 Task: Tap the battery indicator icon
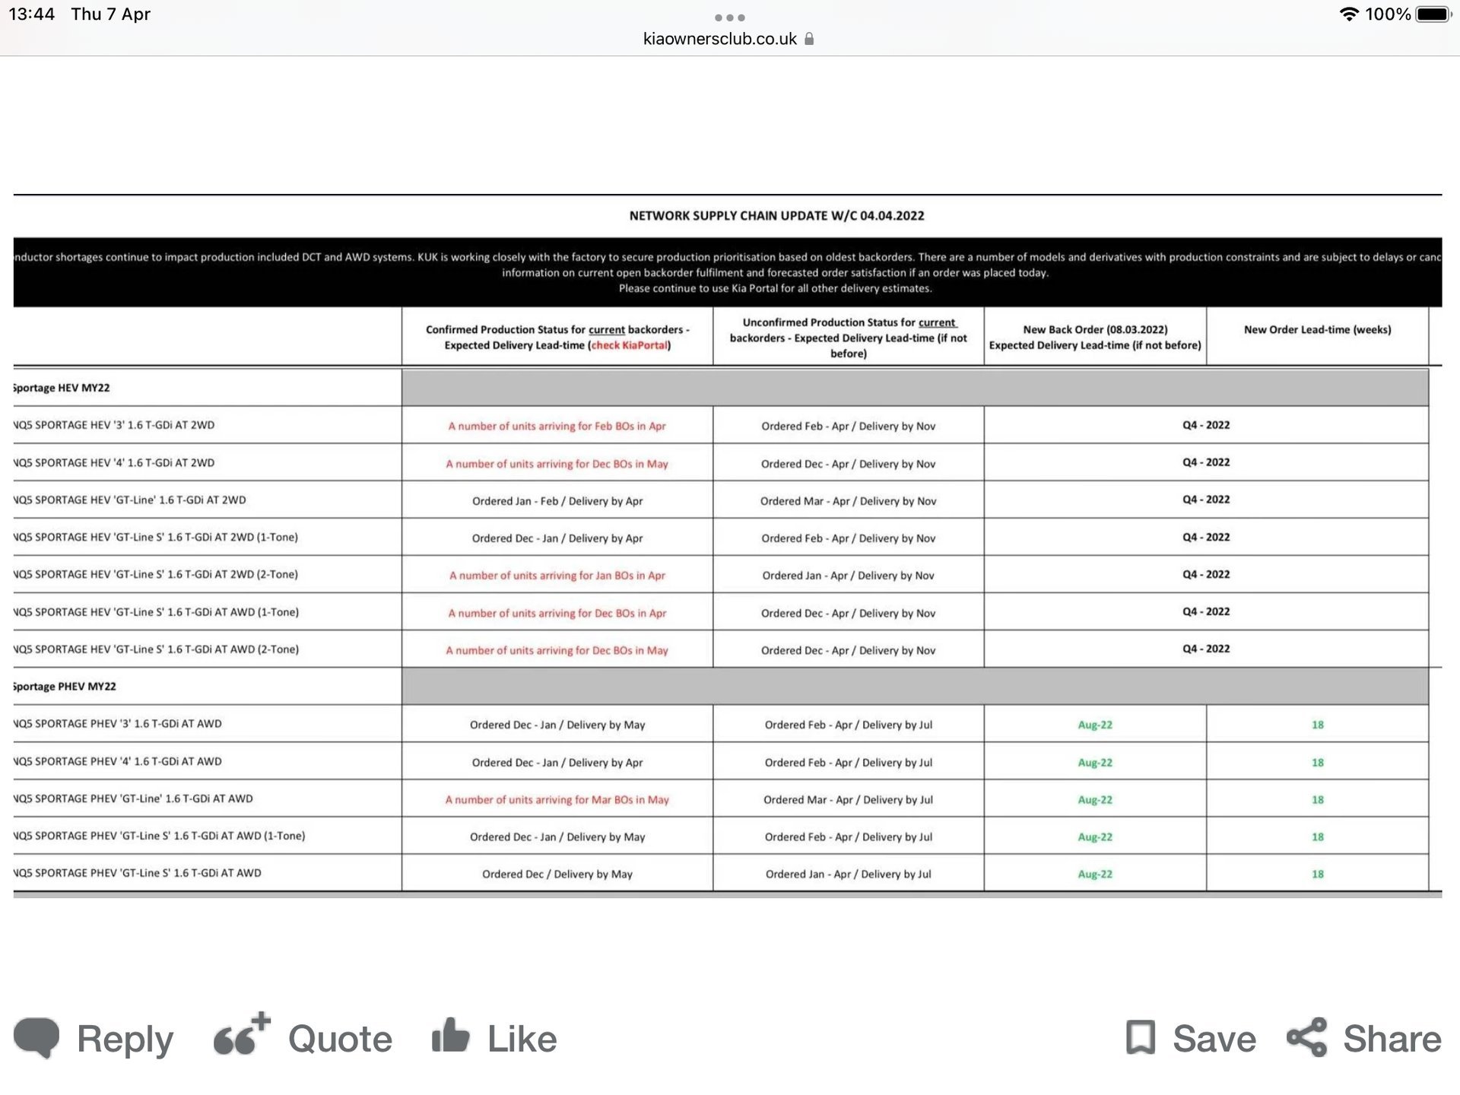pos(1433,14)
